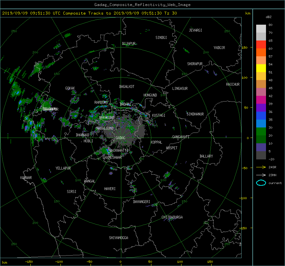Image resolution: width=285 pixels, height=266 pixels.
Task: Click the GADAG radar center label
Action: point(121,138)
